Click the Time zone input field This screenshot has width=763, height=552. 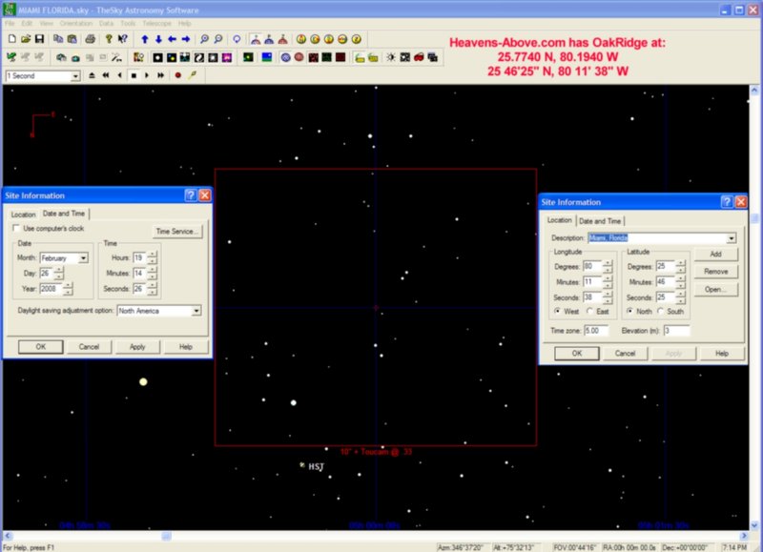pos(596,331)
